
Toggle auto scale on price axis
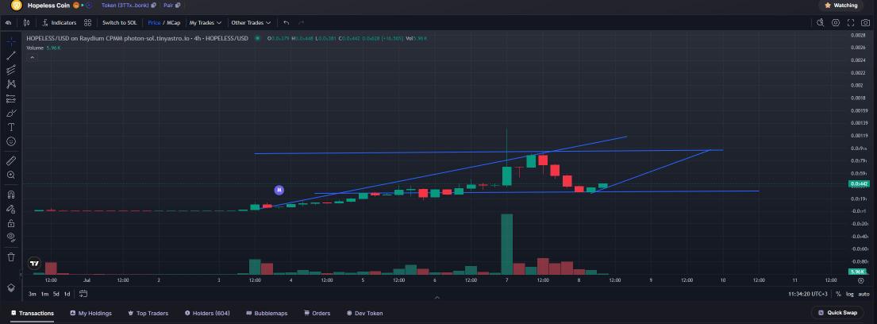coord(864,294)
